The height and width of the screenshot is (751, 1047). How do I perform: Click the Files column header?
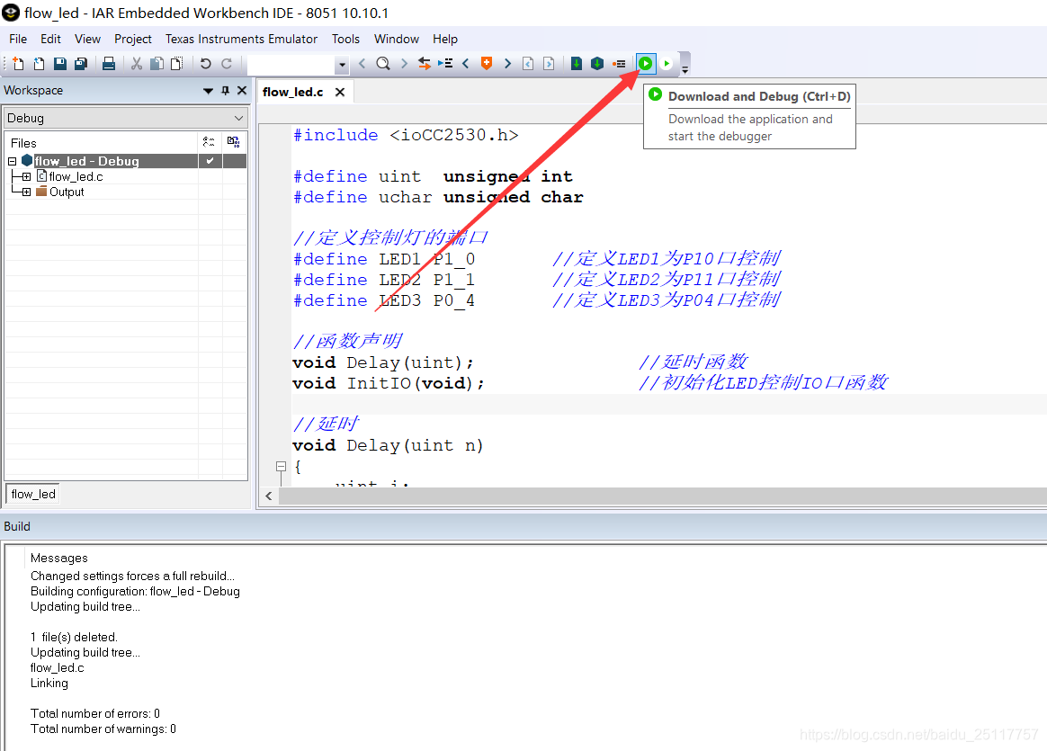[102, 142]
